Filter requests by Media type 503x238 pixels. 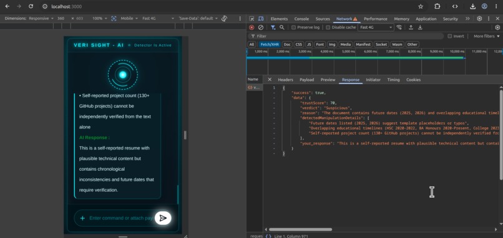[346, 44]
